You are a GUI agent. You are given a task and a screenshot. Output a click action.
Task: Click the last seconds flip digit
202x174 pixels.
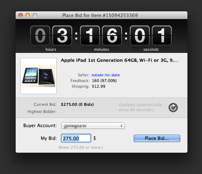pos(162,36)
